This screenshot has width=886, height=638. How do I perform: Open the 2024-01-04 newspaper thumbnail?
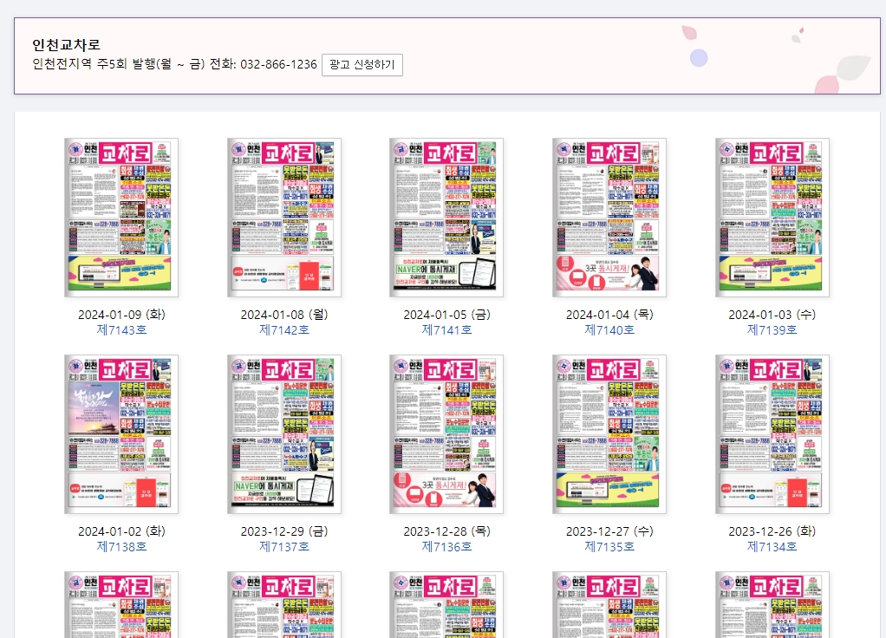(609, 217)
